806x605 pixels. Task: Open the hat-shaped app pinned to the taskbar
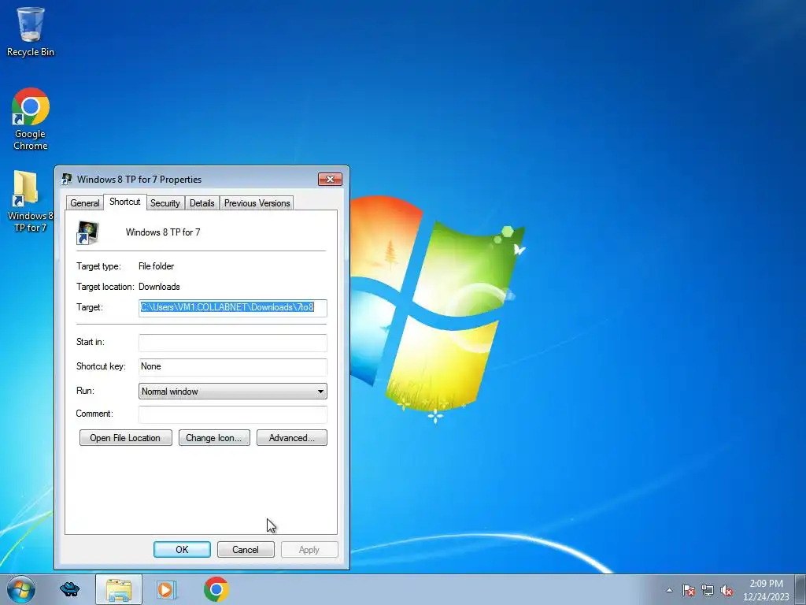pyautogui.click(x=70, y=589)
